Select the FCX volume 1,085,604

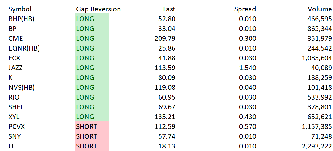[317, 58]
